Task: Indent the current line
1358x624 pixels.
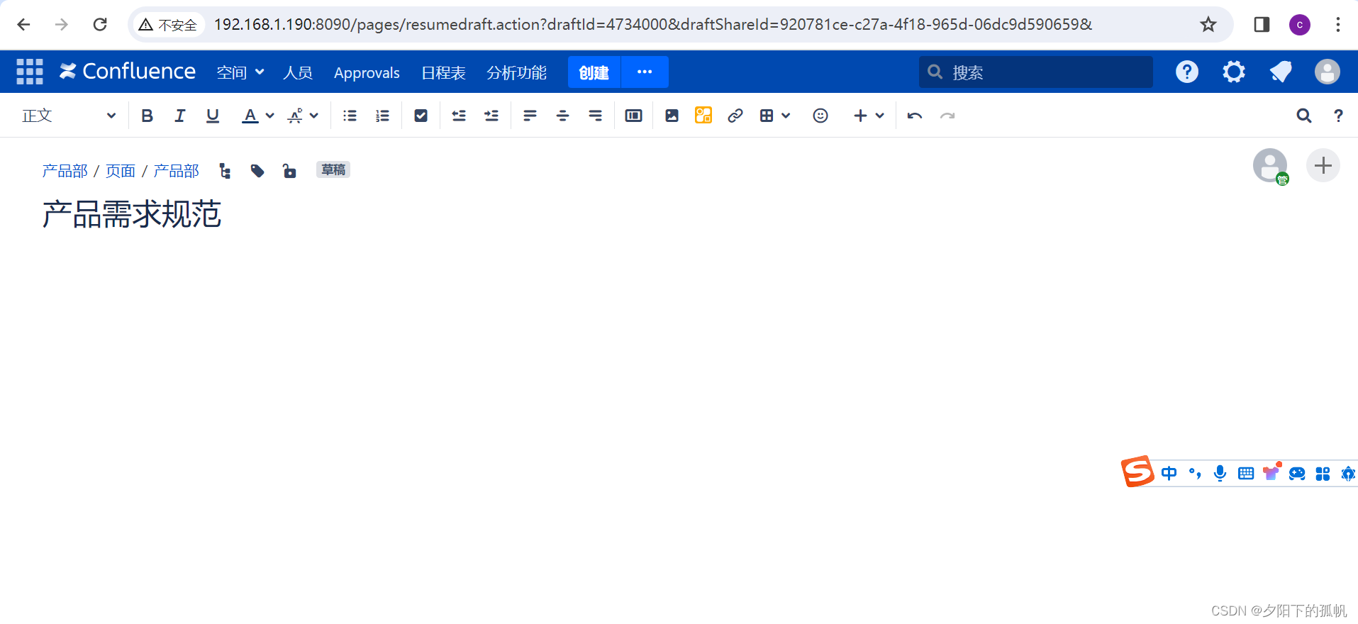Action: [x=491, y=116]
